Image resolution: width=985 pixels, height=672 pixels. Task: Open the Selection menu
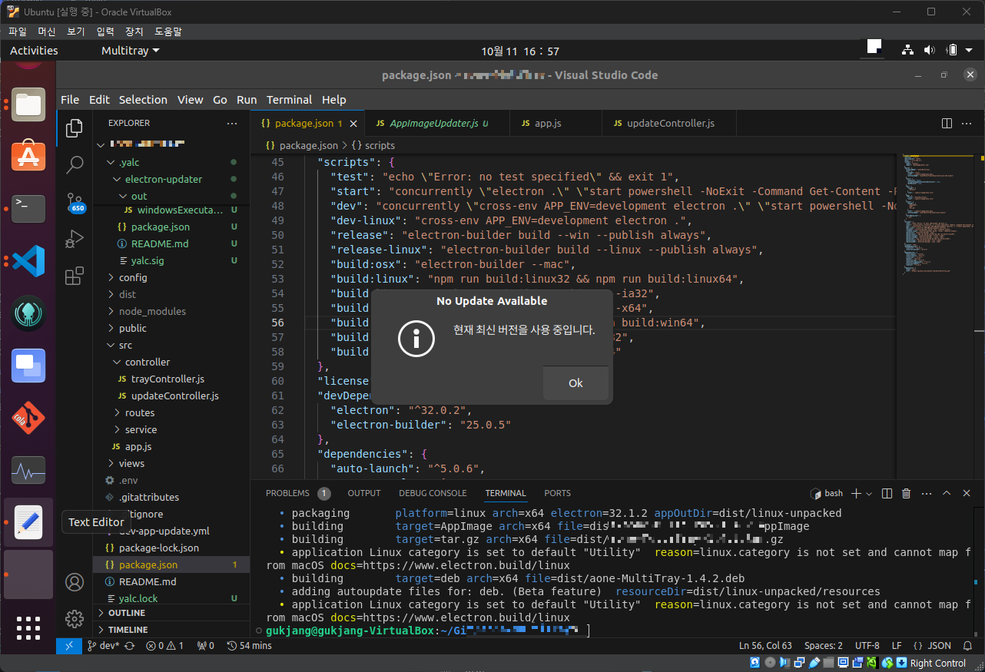click(x=143, y=100)
